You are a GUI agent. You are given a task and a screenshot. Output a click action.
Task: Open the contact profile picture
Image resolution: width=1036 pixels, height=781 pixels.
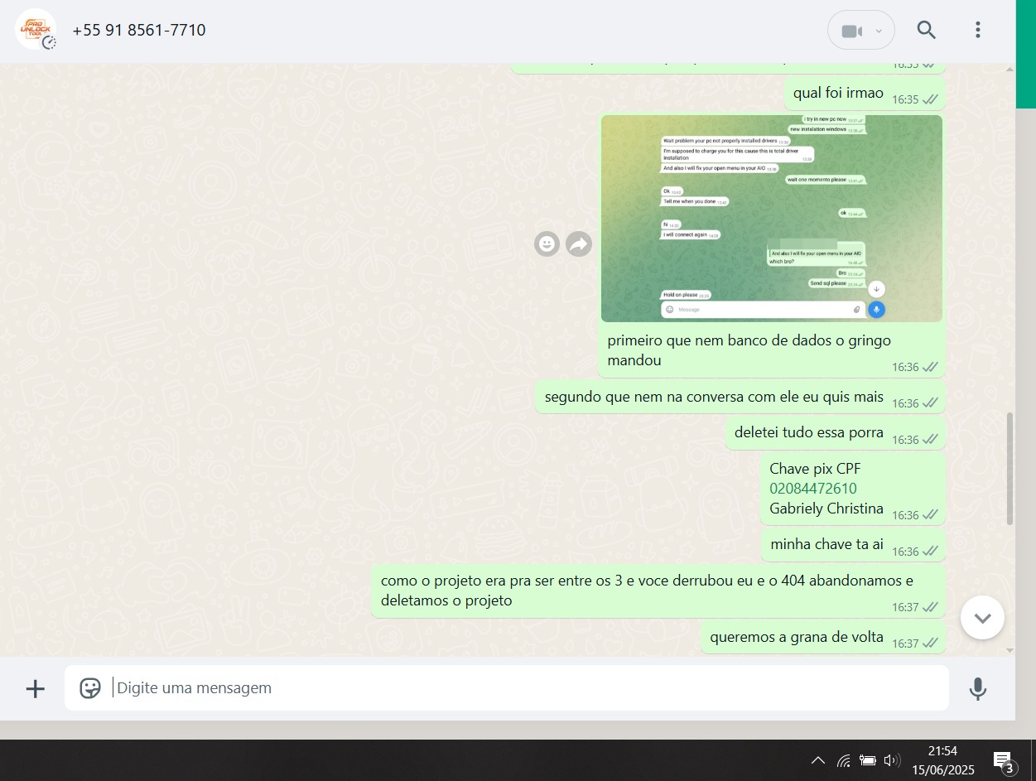[x=36, y=30]
